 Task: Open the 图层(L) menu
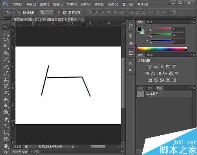click(x=58, y=4)
